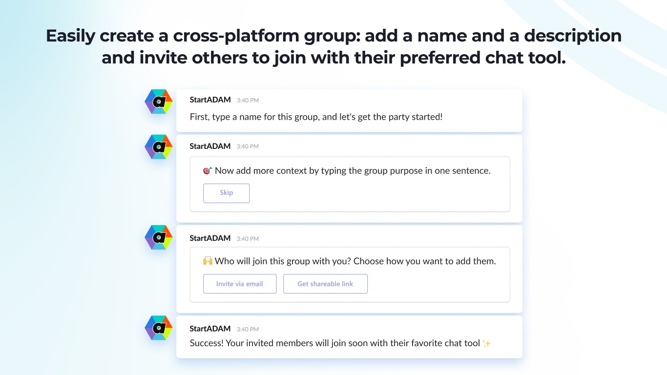667x375 pixels.
Task: Click the StartADAM avatar beside the 'Who will join' message
Action: click(159, 237)
